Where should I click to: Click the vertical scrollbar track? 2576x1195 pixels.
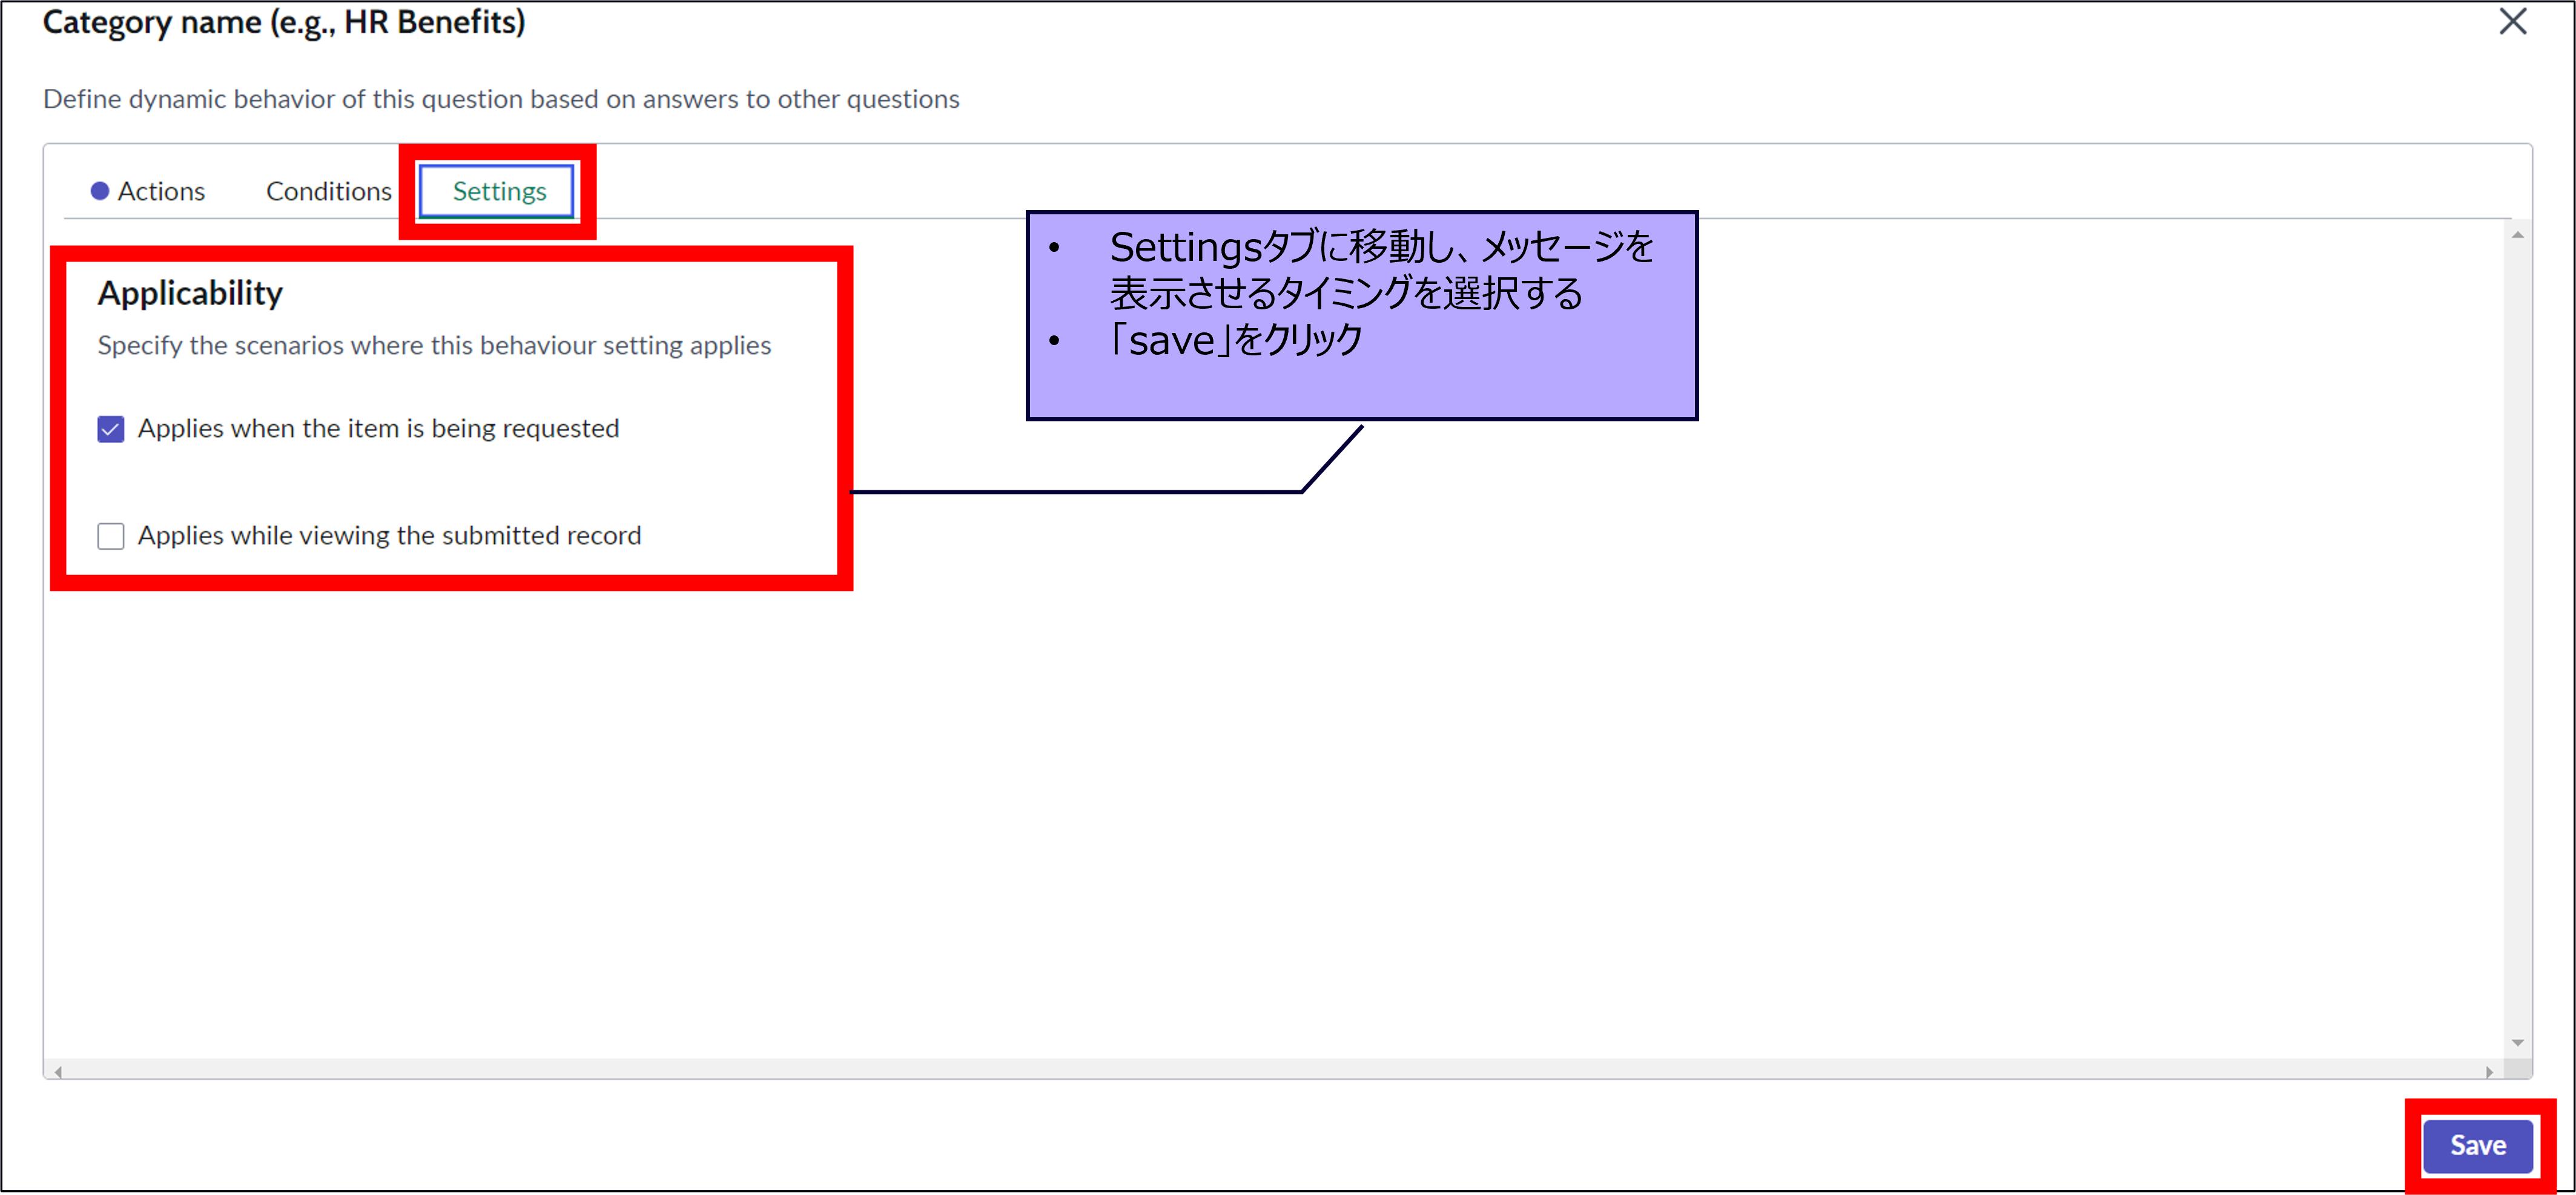point(2517,640)
